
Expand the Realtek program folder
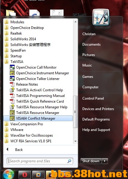(x=38, y=33)
